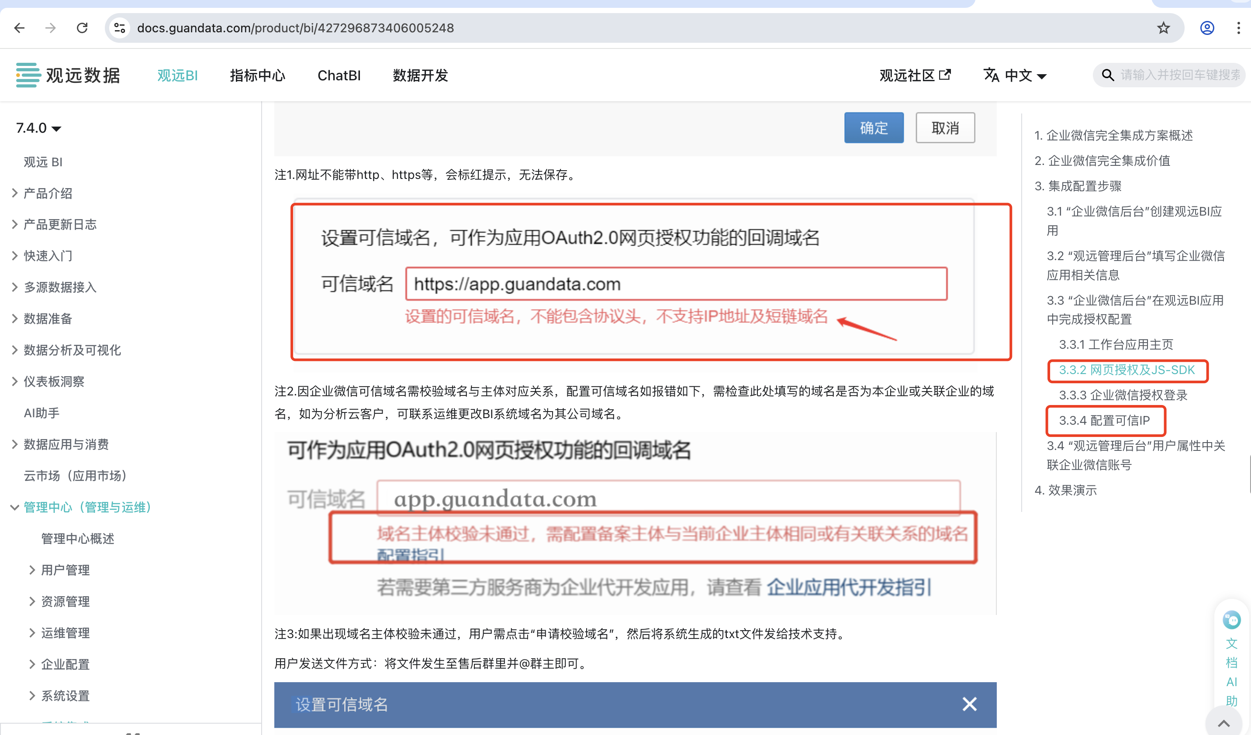Open section 3.3.2 网页授权及JS-SDK
The image size is (1251, 735).
click(1128, 370)
